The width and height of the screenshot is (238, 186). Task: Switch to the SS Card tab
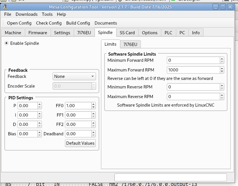[x=127, y=33]
